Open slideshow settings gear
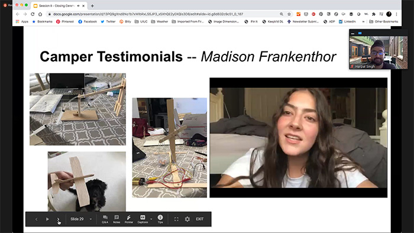Image resolution: width=414 pixels, height=233 pixels. click(187, 219)
